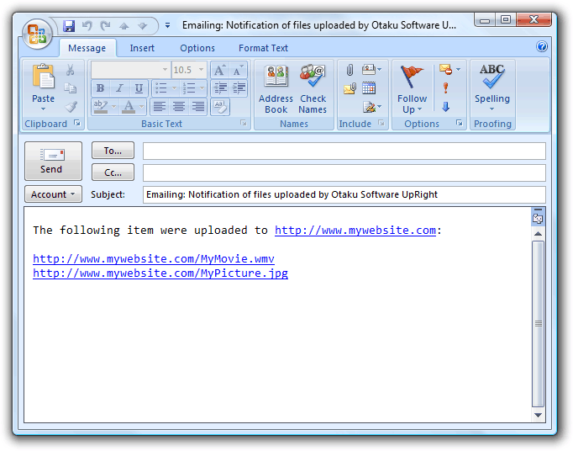
Task: Clear all formatting eraser icon
Action: point(220,107)
